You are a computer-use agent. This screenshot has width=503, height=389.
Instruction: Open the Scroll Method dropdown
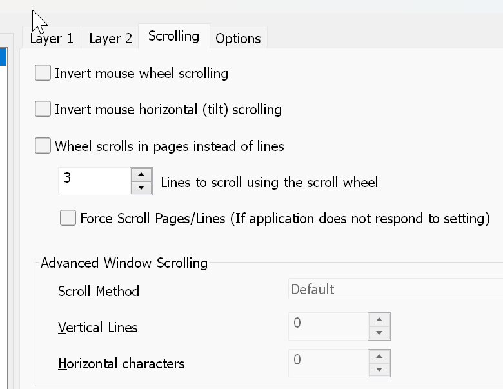395,289
